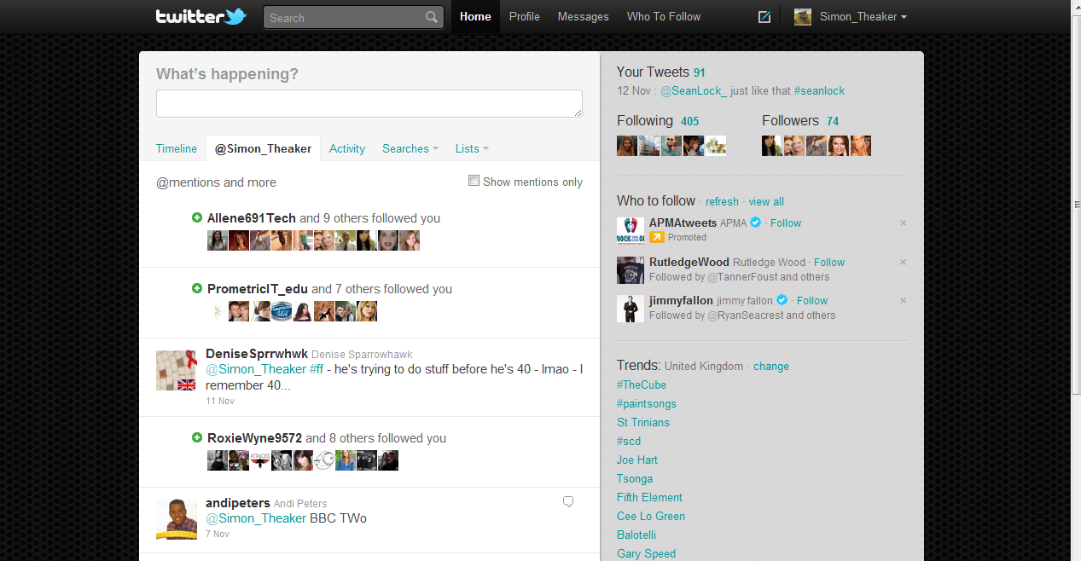This screenshot has width=1081, height=561.
Task: Click the orange Promoted arrow icon
Action: [x=657, y=237]
